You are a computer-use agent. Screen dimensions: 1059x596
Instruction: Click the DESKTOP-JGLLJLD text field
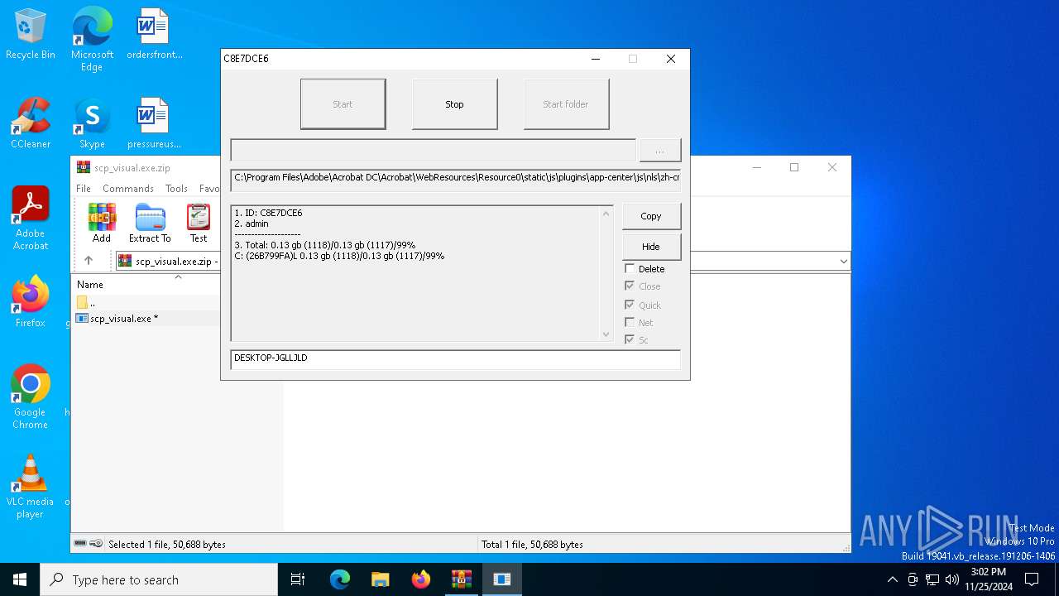(x=455, y=358)
